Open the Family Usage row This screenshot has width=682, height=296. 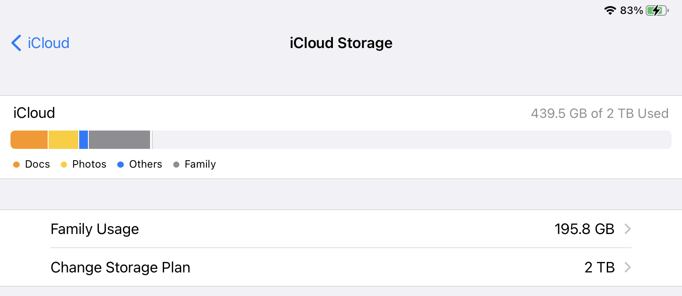pos(341,229)
